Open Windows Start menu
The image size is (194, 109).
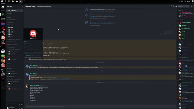pos(2,1)
